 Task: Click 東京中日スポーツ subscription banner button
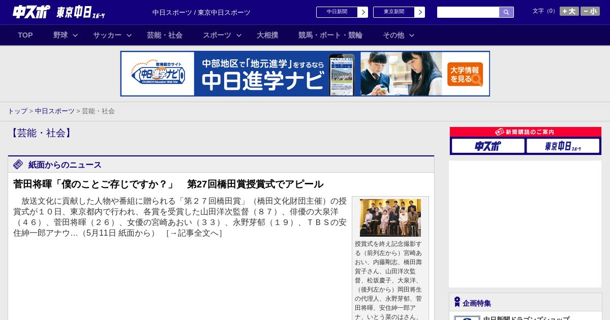[563, 146]
